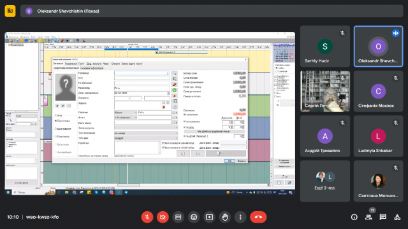Open more options three-dot menu
The height and width of the screenshot is (229, 408).
[240, 217]
